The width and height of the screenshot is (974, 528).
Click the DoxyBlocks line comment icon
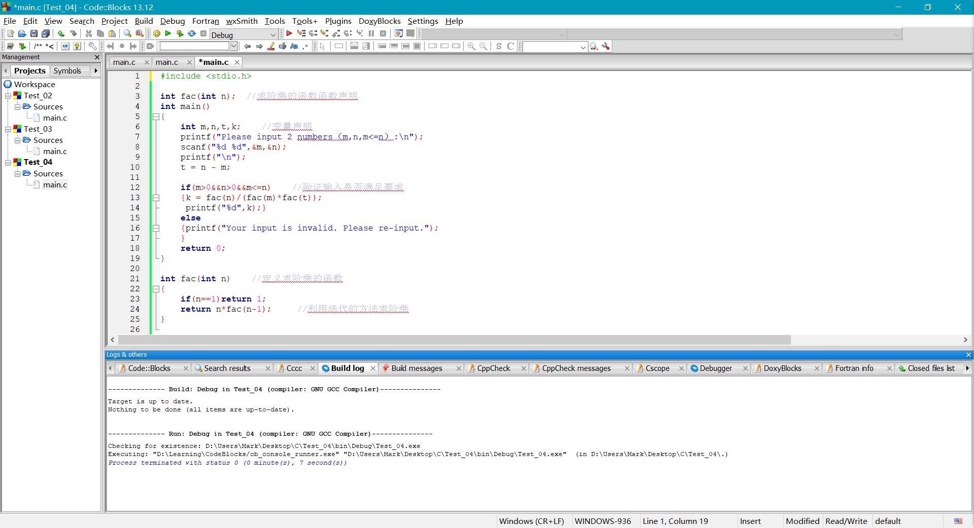50,46
